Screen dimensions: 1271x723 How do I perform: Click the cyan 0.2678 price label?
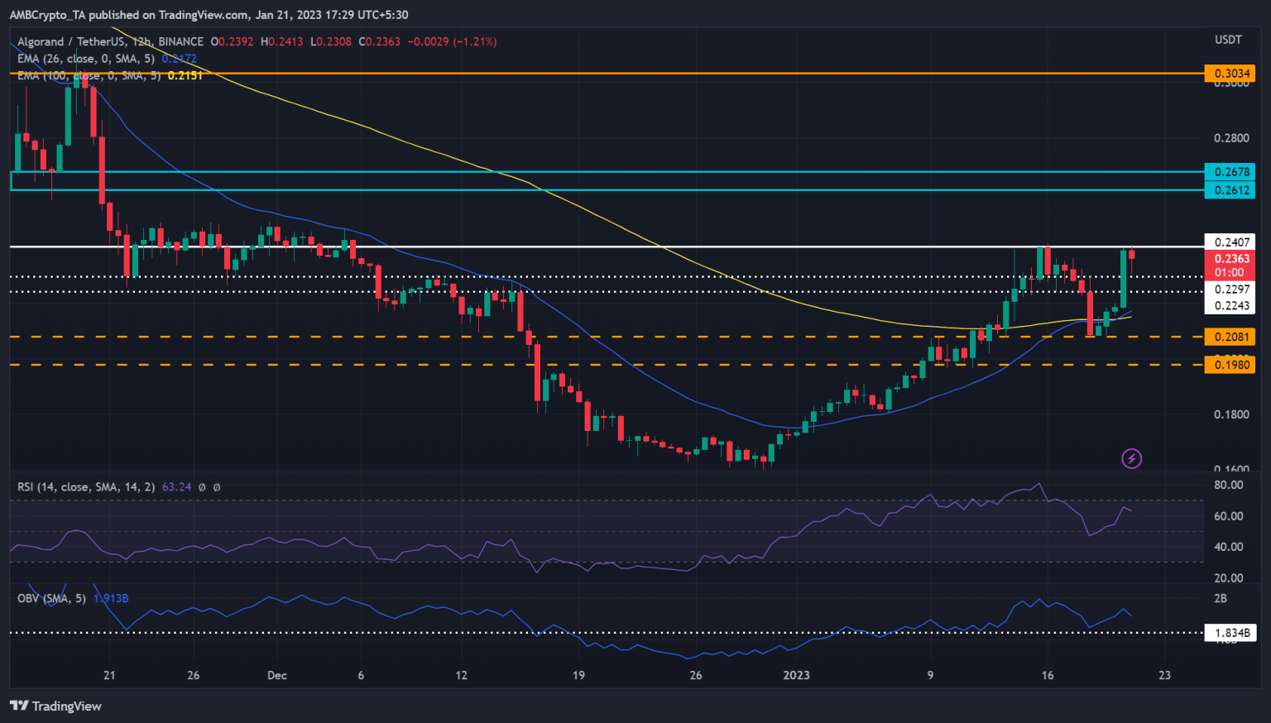[1230, 172]
